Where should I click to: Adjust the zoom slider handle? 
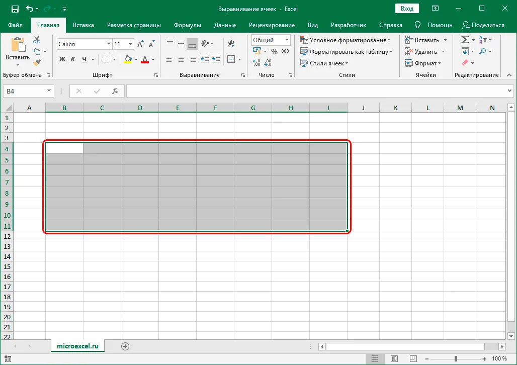click(x=456, y=359)
